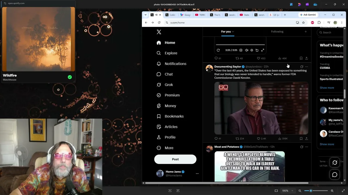Image resolution: width=348 pixels, height=195 pixels.
Task: View analytics of the 46K views post
Action: pyautogui.click(x=282, y=58)
